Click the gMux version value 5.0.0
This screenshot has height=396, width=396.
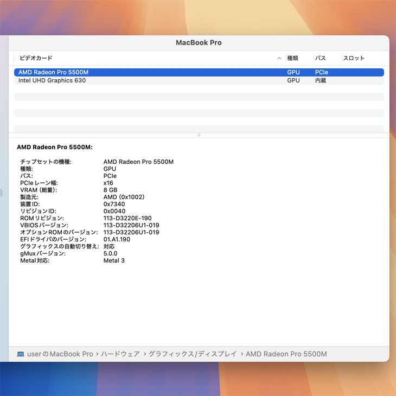coord(110,253)
